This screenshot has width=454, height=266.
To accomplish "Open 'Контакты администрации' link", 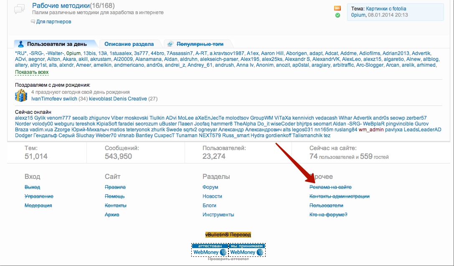I will point(339,196).
